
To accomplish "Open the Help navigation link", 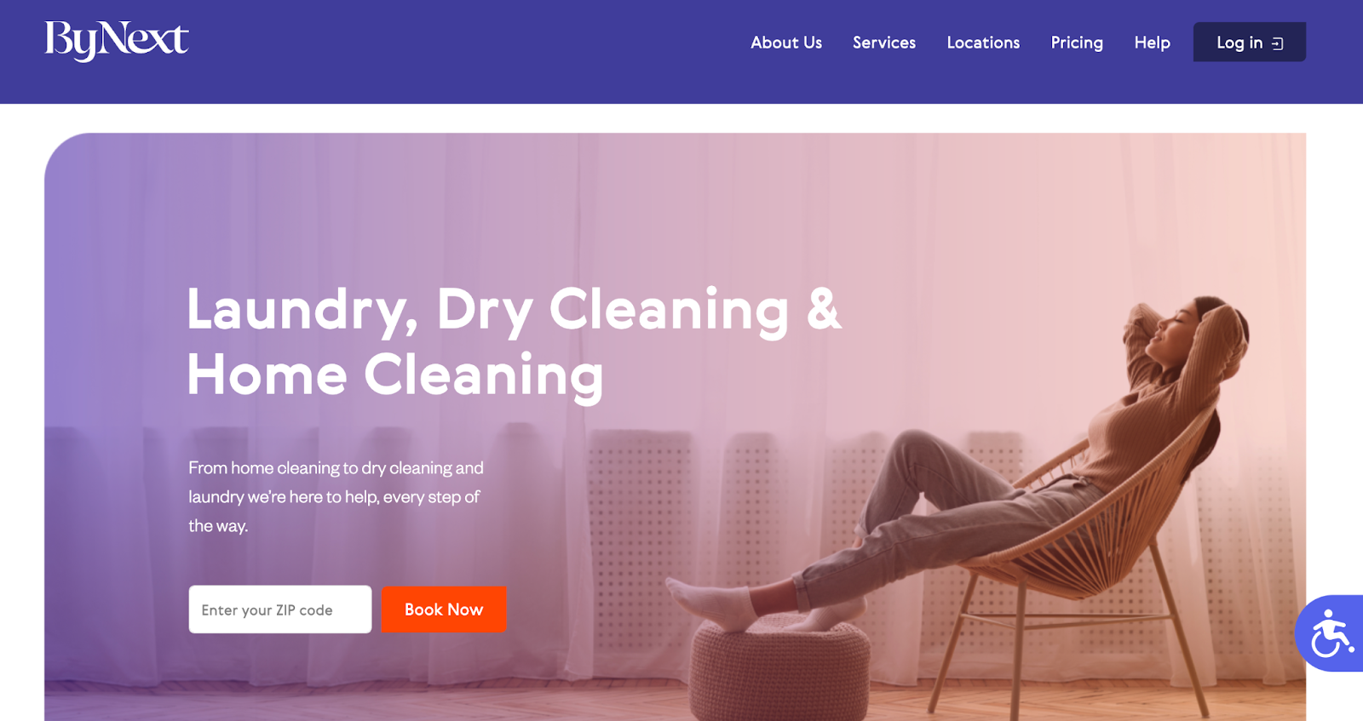I will click(x=1152, y=43).
